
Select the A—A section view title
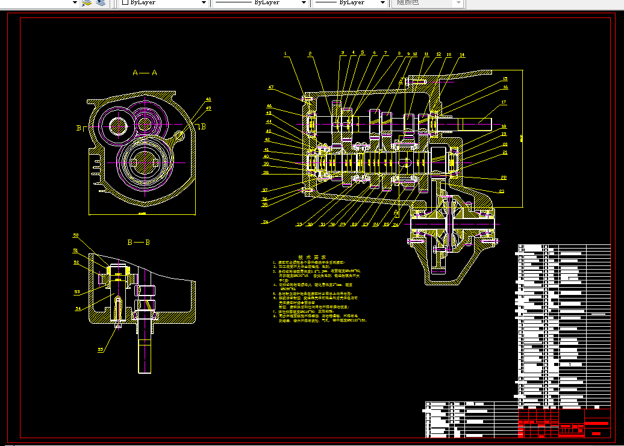[145, 73]
